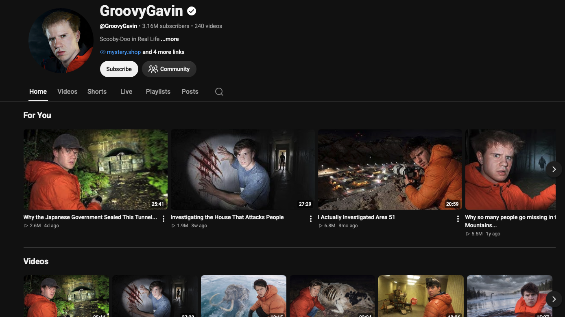565x317 pixels.
Task: Click the channel search magnifier icon
Action: (219, 92)
